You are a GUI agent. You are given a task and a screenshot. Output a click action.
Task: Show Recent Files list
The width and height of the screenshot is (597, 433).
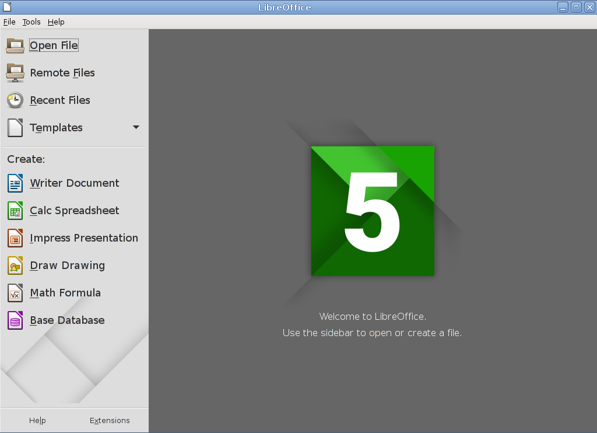click(60, 100)
